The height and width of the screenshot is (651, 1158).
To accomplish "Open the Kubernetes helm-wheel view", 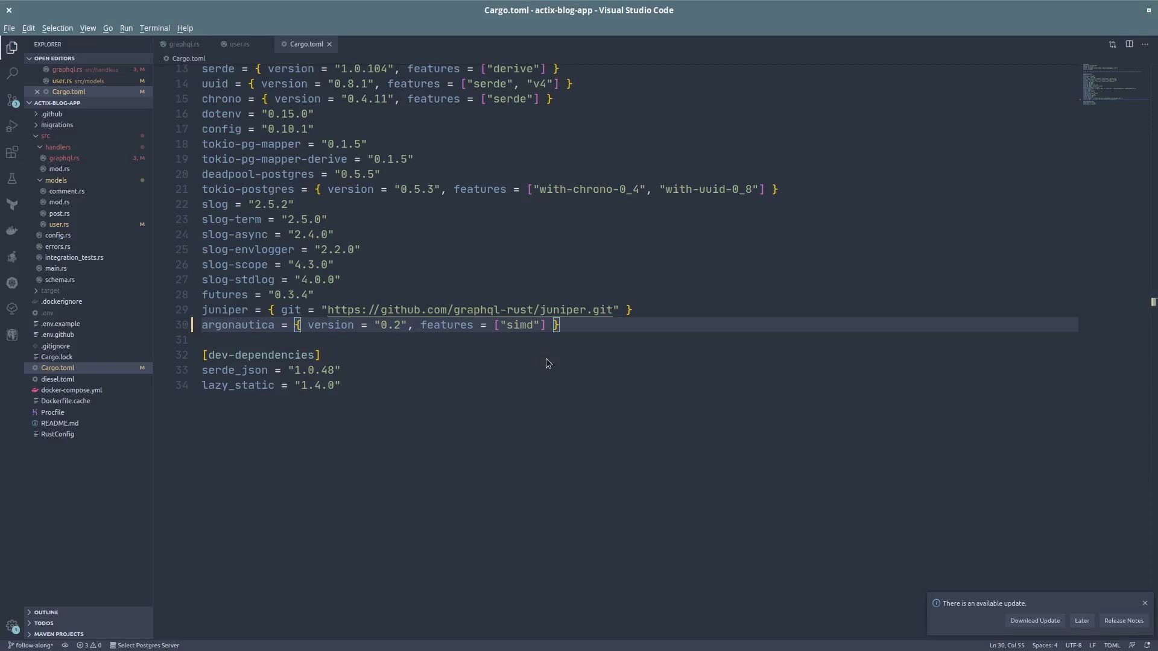I will 12,283.
